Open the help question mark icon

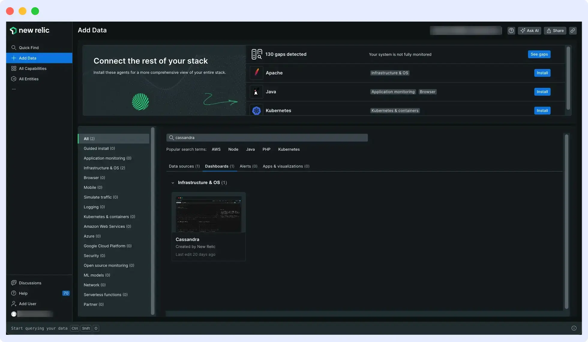[x=511, y=30]
